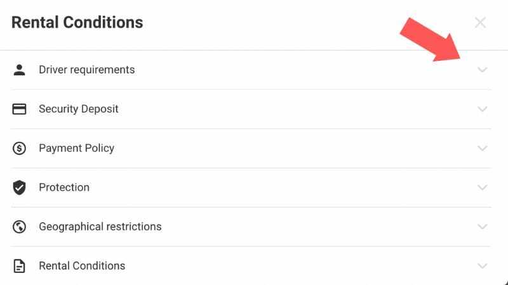Expand the Protection section chevron
The height and width of the screenshot is (285, 508).
pyautogui.click(x=483, y=187)
